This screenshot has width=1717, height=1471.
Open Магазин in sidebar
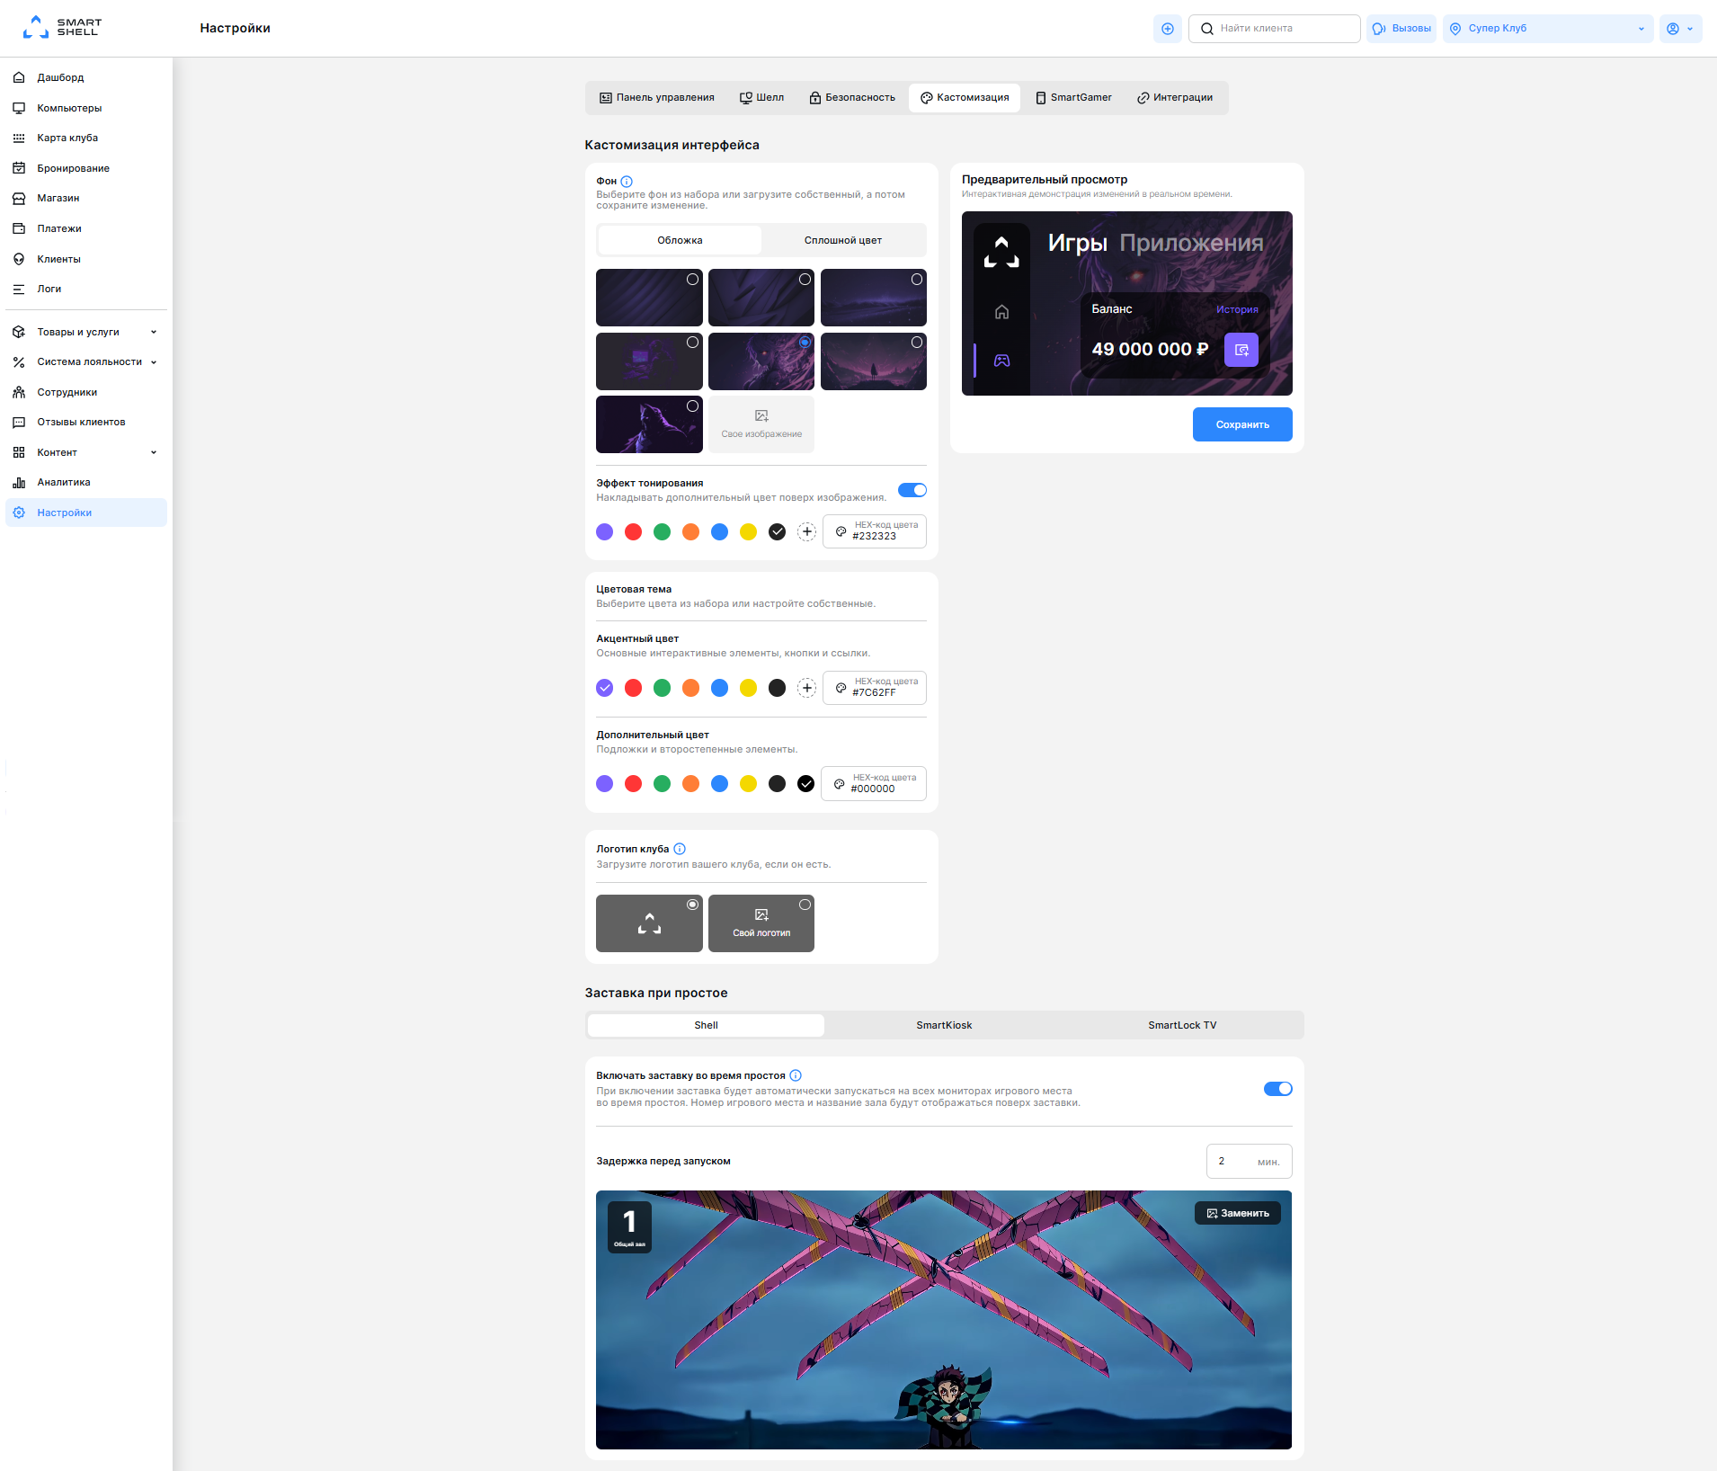pyautogui.click(x=86, y=198)
